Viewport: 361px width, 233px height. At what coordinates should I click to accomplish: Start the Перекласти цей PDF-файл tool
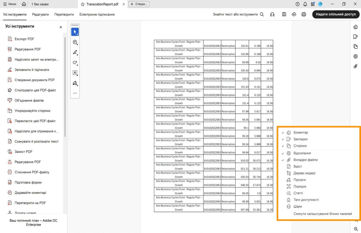[35, 121]
